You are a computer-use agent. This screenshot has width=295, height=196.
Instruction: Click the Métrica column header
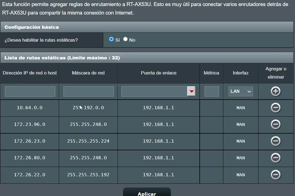tap(211, 73)
